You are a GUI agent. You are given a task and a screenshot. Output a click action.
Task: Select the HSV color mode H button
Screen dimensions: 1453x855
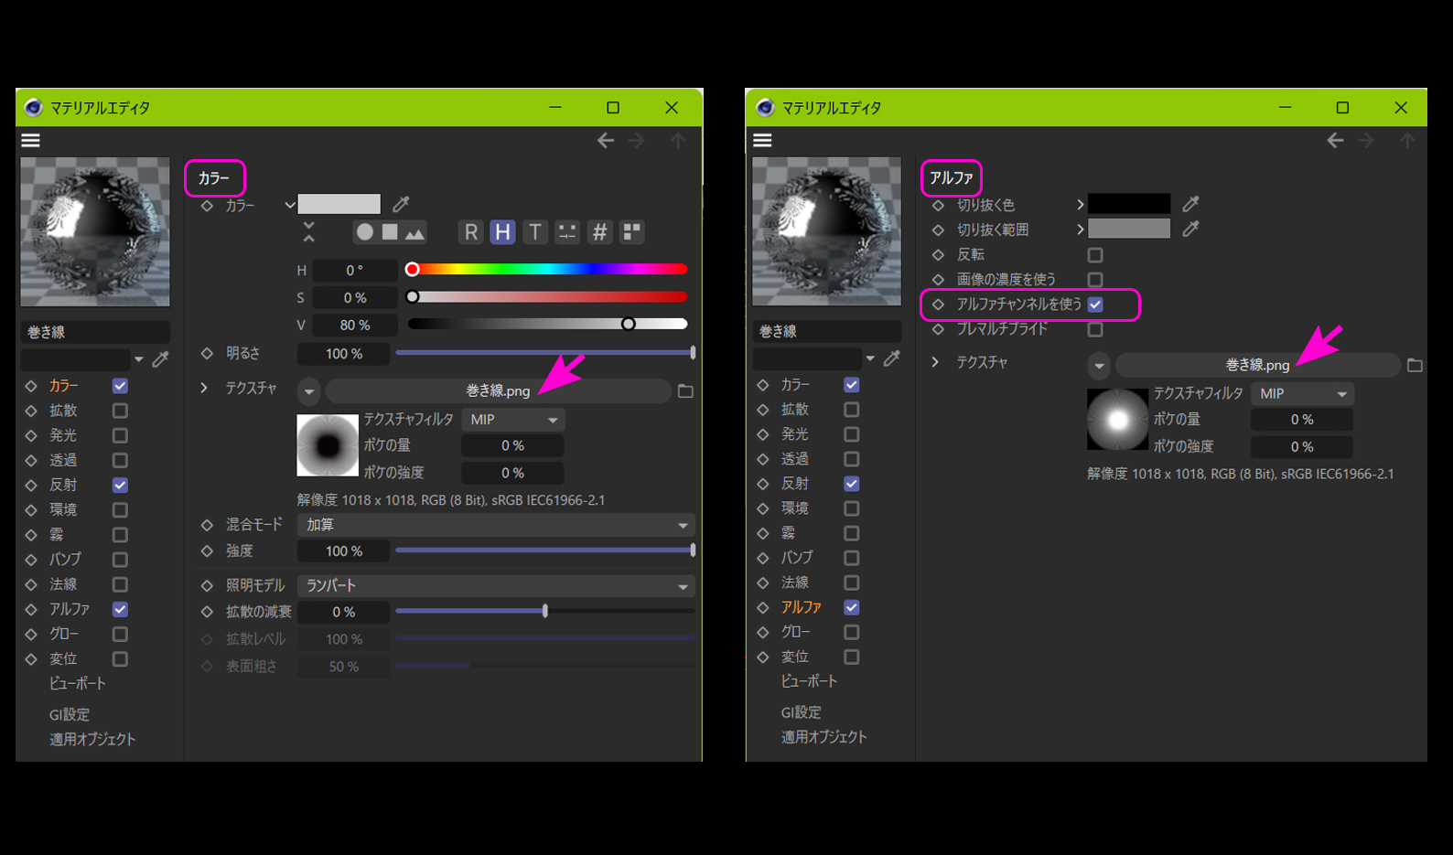502,232
